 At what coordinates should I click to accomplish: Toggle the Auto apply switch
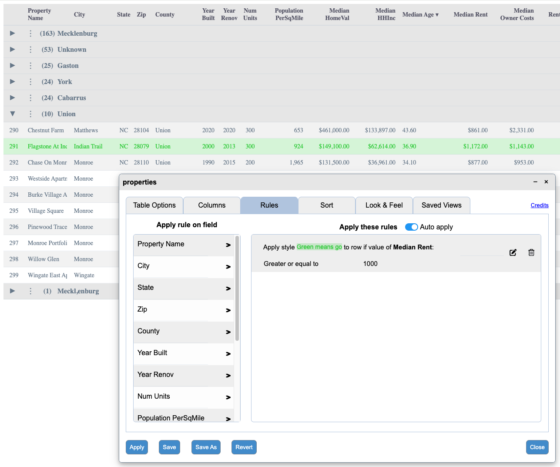coord(411,227)
